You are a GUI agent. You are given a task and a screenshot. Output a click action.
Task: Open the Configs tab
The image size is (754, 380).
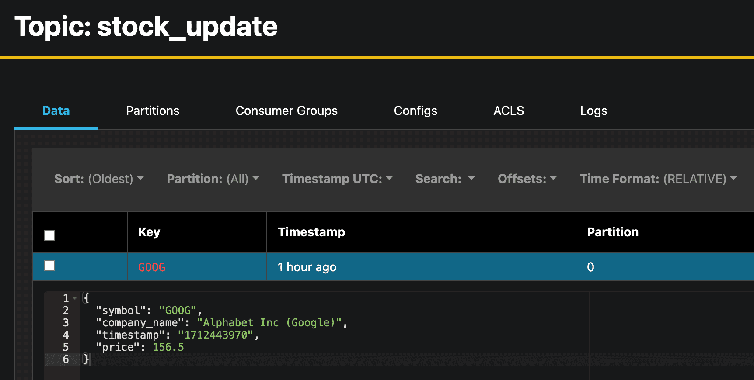pos(415,111)
